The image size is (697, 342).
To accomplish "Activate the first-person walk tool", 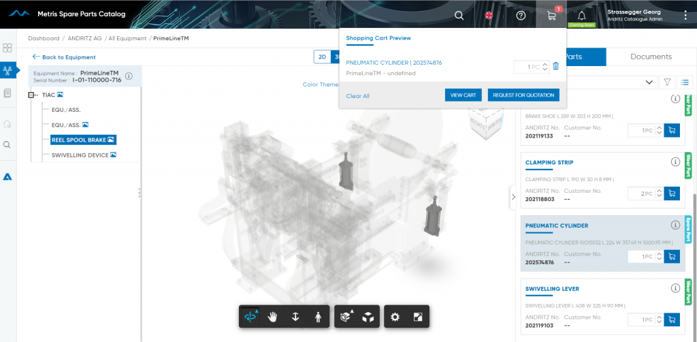I will coord(317,317).
